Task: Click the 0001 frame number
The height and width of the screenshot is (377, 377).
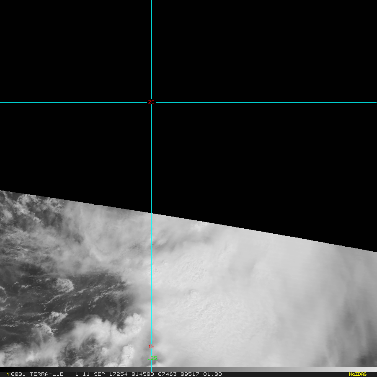Action: [18, 374]
